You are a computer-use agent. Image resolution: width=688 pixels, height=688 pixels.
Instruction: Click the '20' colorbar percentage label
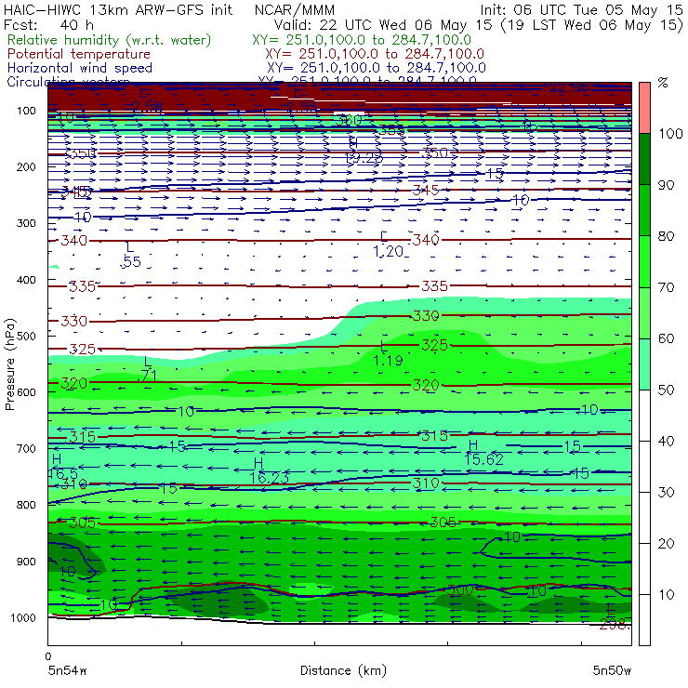(666, 544)
